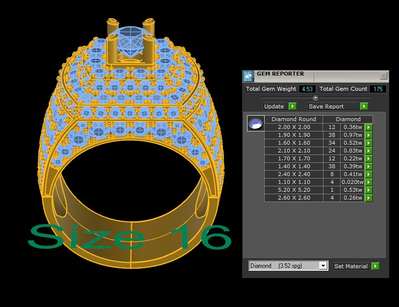Click the Total Gem Weight value field

307,89
